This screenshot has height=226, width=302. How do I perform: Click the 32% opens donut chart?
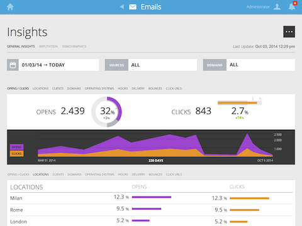tap(107, 112)
